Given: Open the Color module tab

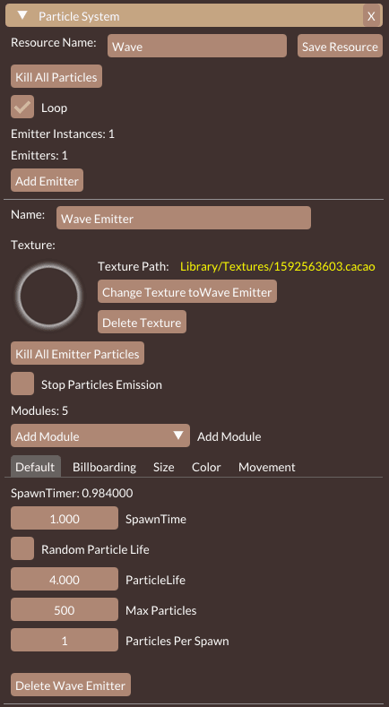Looking at the screenshot, I should point(206,467).
